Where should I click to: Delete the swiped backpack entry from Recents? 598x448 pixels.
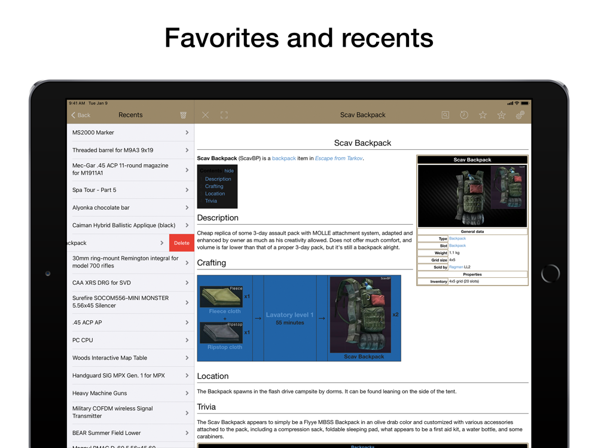tap(182, 243)
